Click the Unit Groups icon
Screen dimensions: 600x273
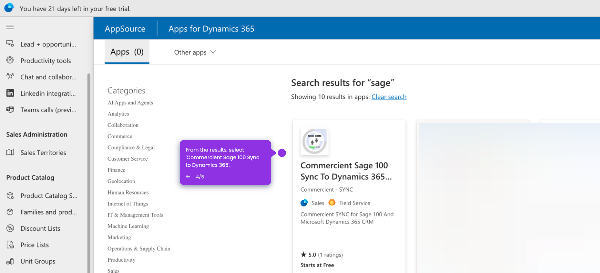[10, 261]
